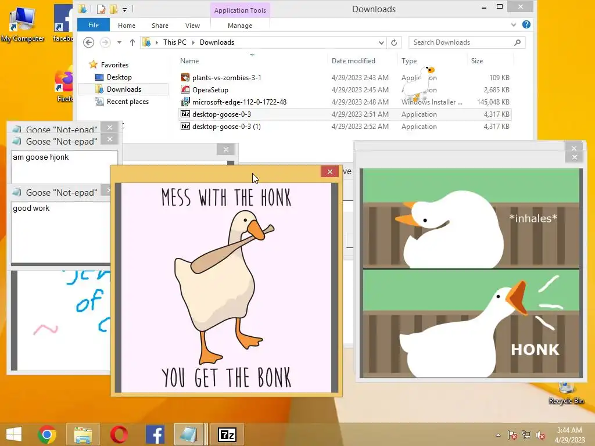595x446 pixels.
Task: Click the OperaSetup file icon
Action: [185, 90]
